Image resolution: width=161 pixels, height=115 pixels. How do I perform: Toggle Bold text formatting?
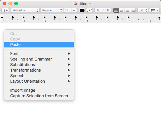pos(97,10)
